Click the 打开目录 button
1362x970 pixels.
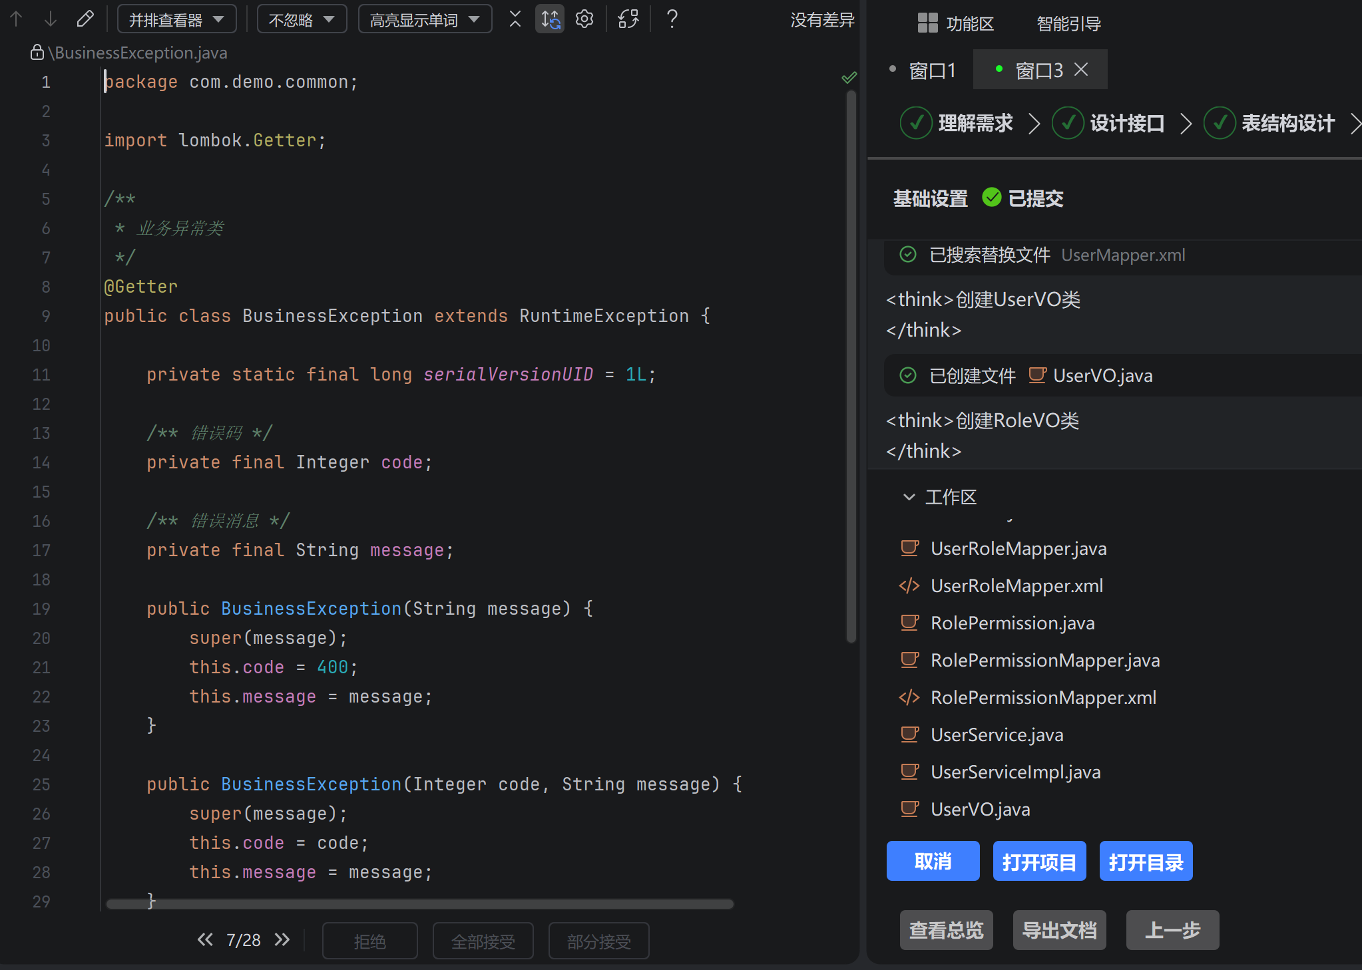[x=1146, y=861]
